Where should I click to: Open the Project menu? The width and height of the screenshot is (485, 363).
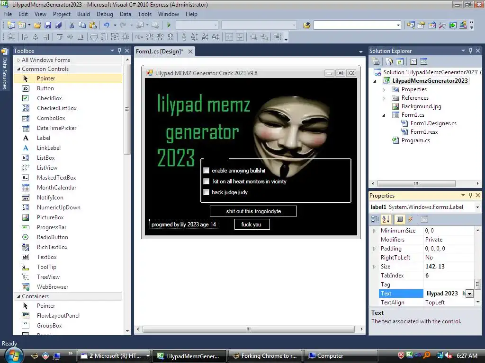coord(62,14)
